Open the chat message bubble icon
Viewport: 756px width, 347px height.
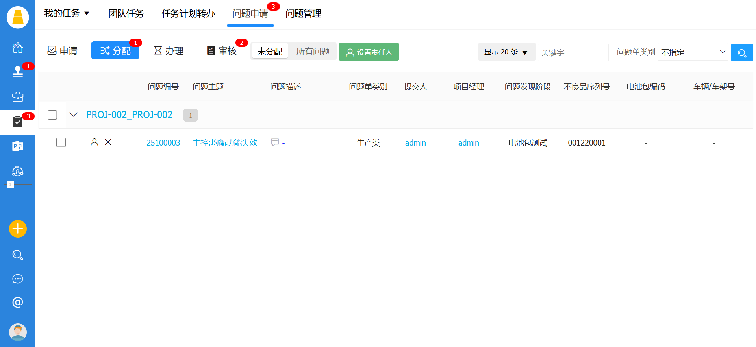(18, 279)
